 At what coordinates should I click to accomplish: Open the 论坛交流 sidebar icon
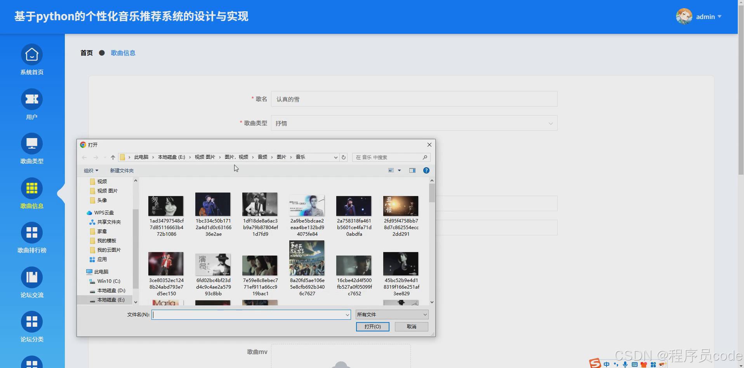(31, 277)
